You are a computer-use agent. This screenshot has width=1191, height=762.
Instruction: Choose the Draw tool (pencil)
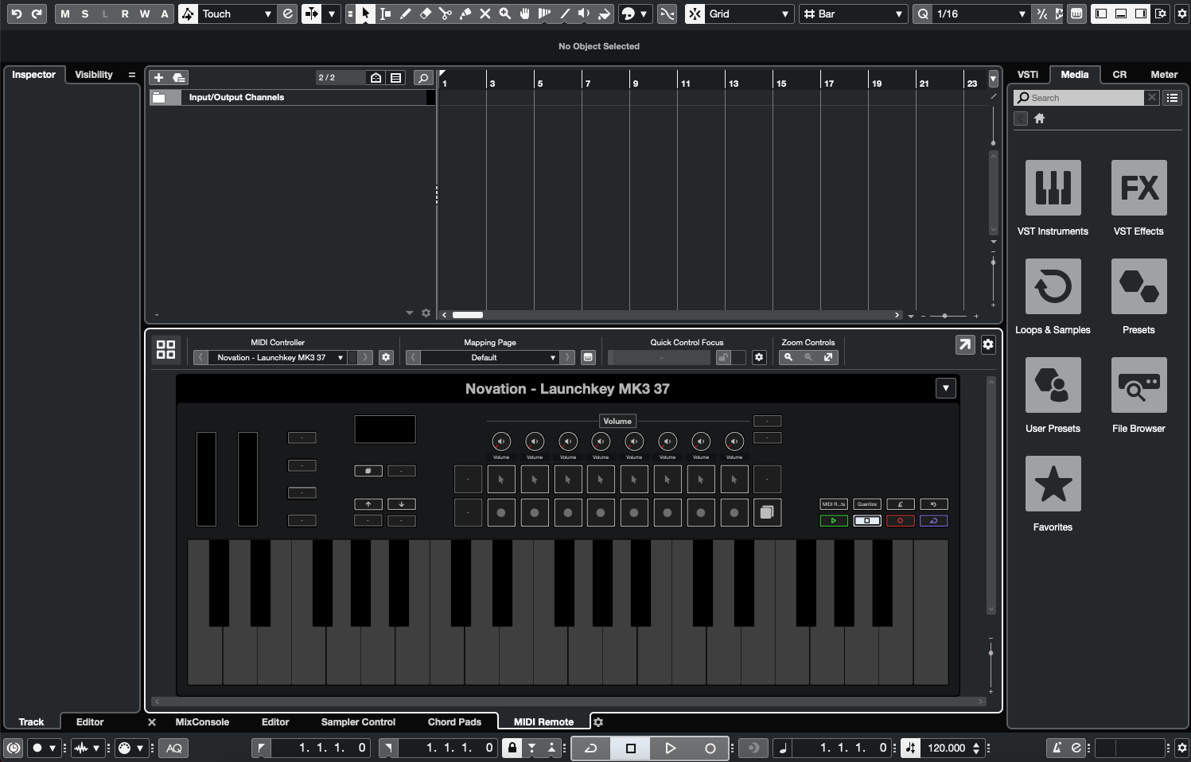(x=405, y=14)
